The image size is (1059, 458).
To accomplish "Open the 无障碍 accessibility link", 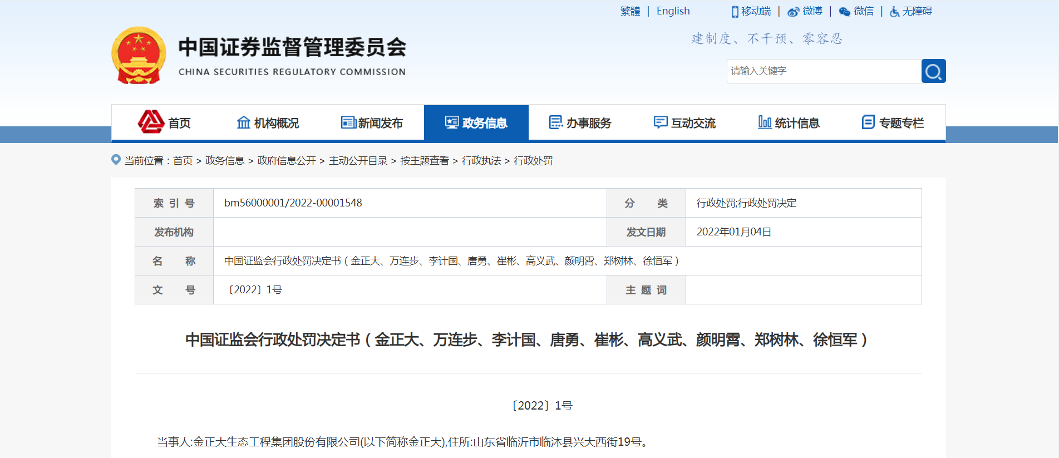I will point(917,11).
